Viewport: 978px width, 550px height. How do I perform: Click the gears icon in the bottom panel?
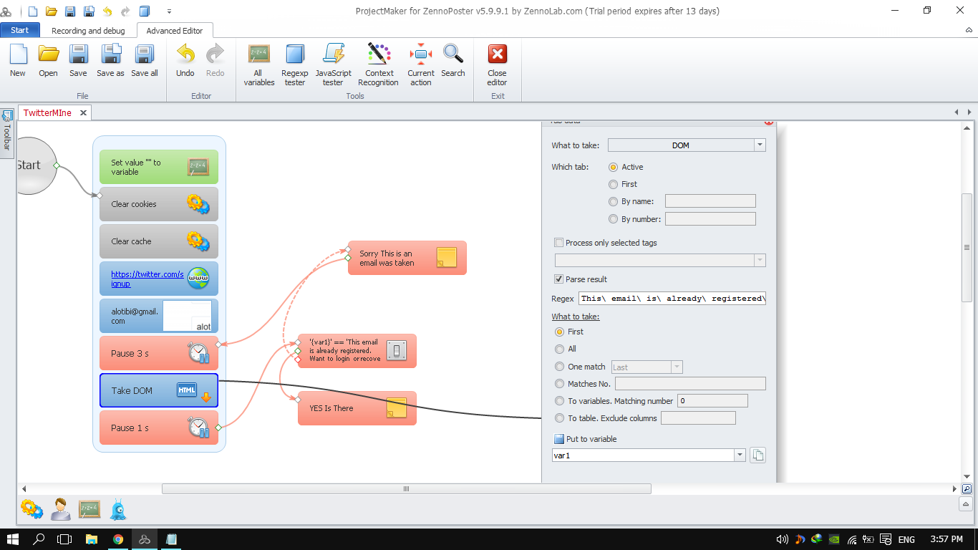point(32,509)
